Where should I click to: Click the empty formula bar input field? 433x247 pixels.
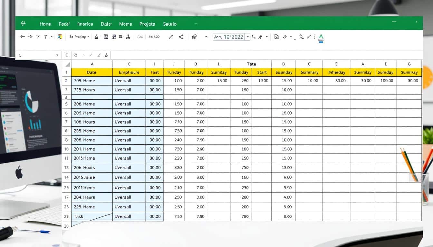pos(264,55)
